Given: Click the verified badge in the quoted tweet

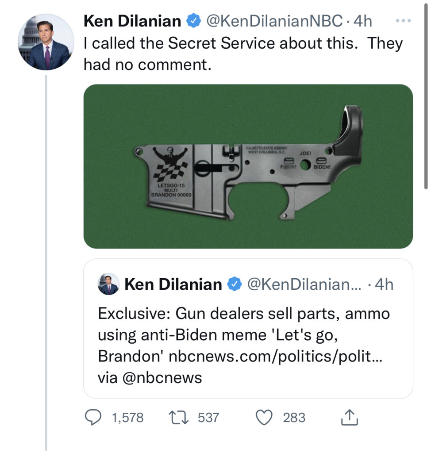Looking at the screenshot, I should coord(234,284).
